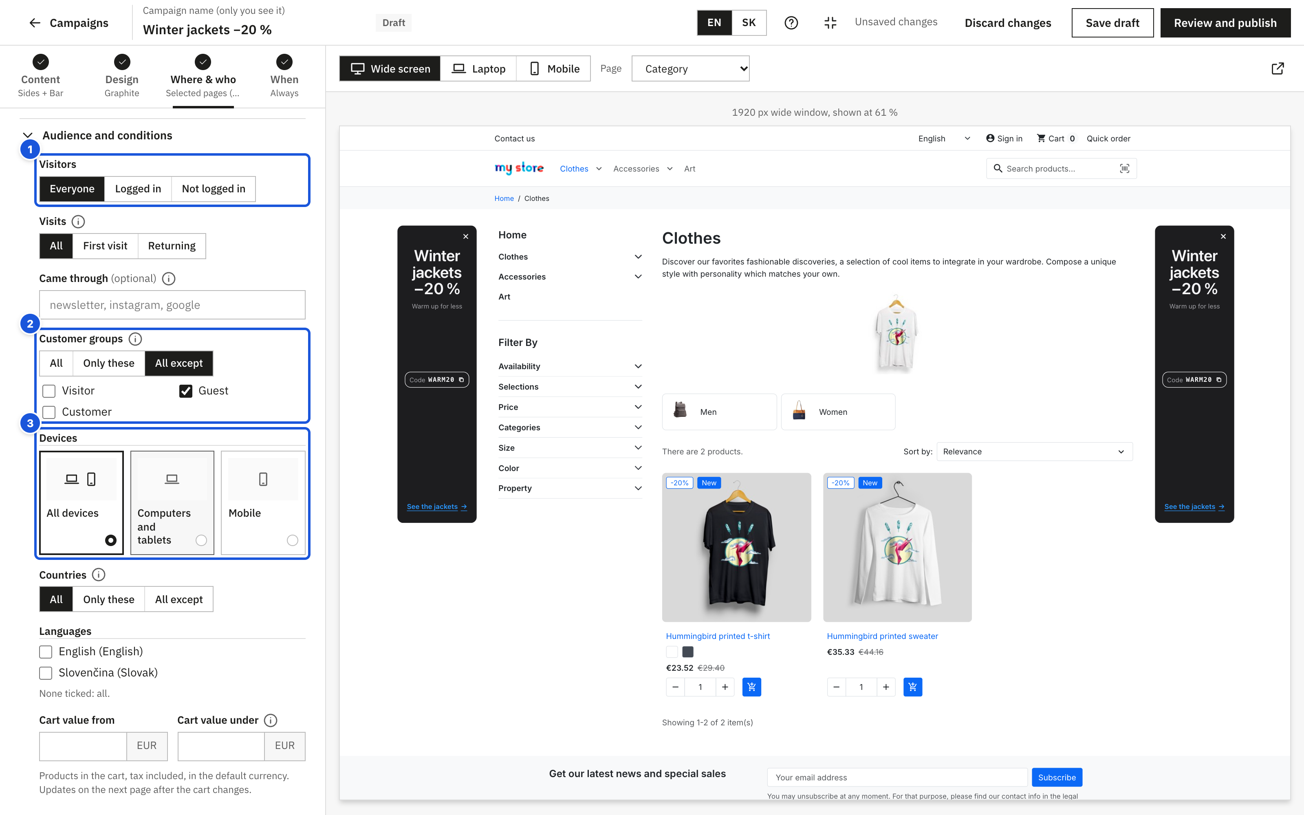Collapse the Audience and conditions section
Screen dimensions: 1304x815
[28, 135]
